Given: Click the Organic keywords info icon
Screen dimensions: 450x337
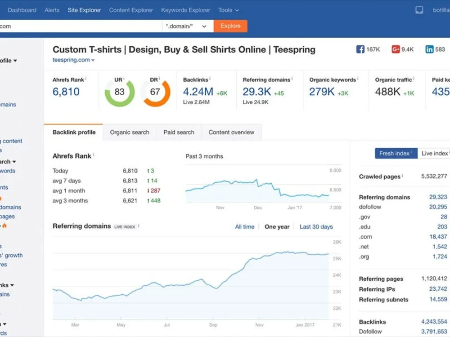Looking at the screenshot, I should [x=358, y=78].
